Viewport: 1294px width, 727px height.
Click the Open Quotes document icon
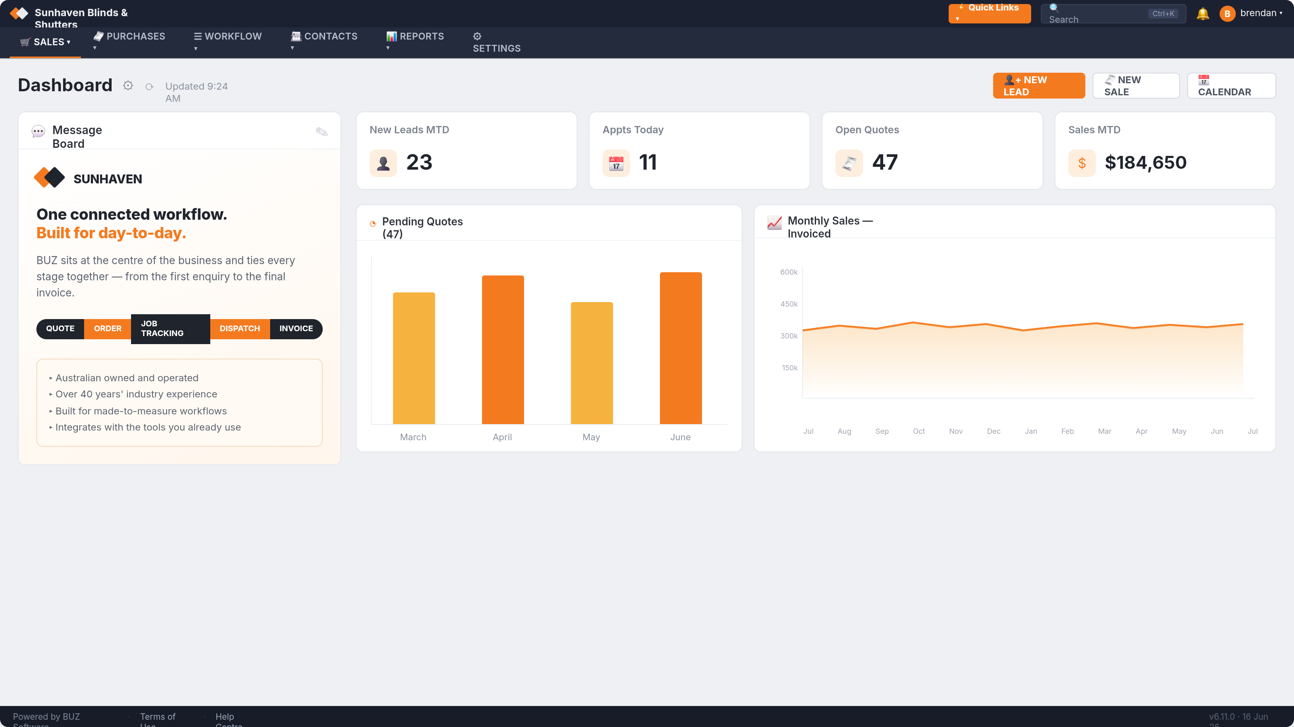point(849,163)
